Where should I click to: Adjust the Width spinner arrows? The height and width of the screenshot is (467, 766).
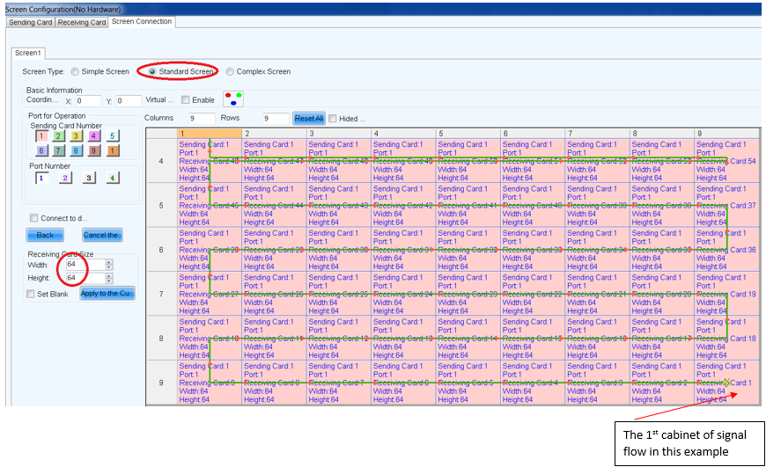point(109,264)
